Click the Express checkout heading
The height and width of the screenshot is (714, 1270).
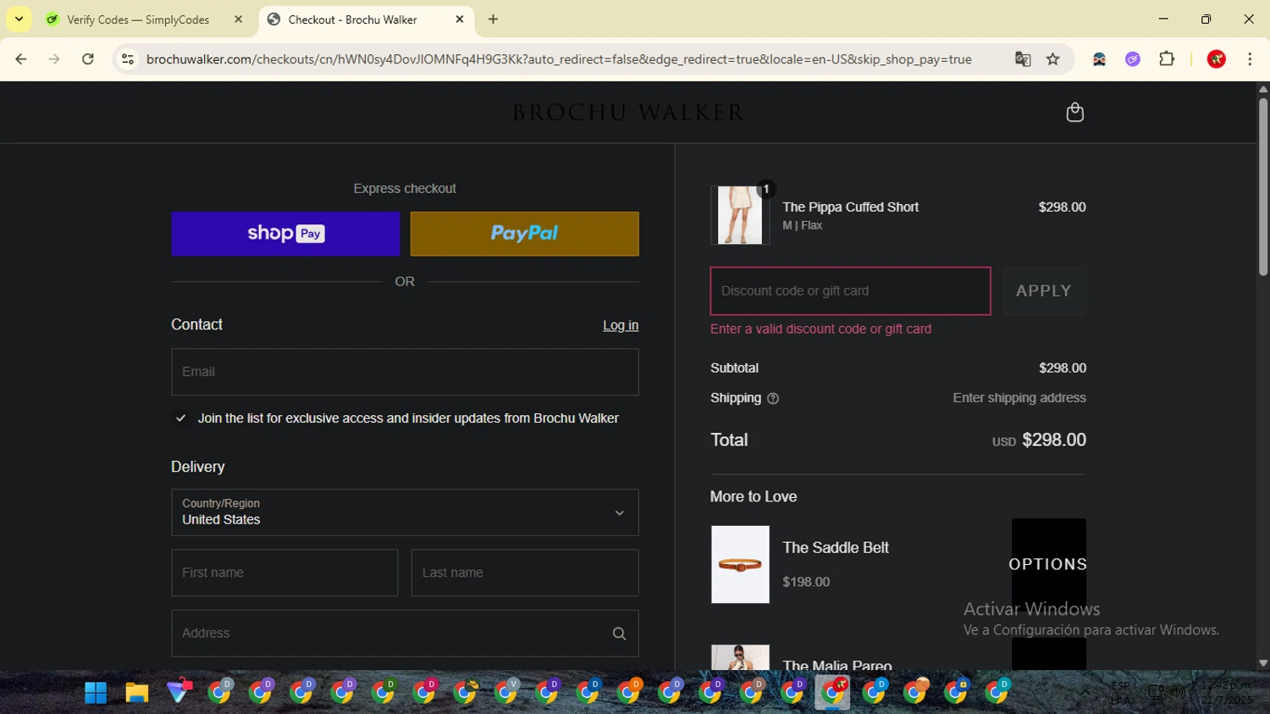[x=405, y=189]
